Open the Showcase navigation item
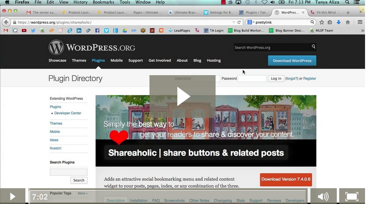 click(x=57, y=60)
